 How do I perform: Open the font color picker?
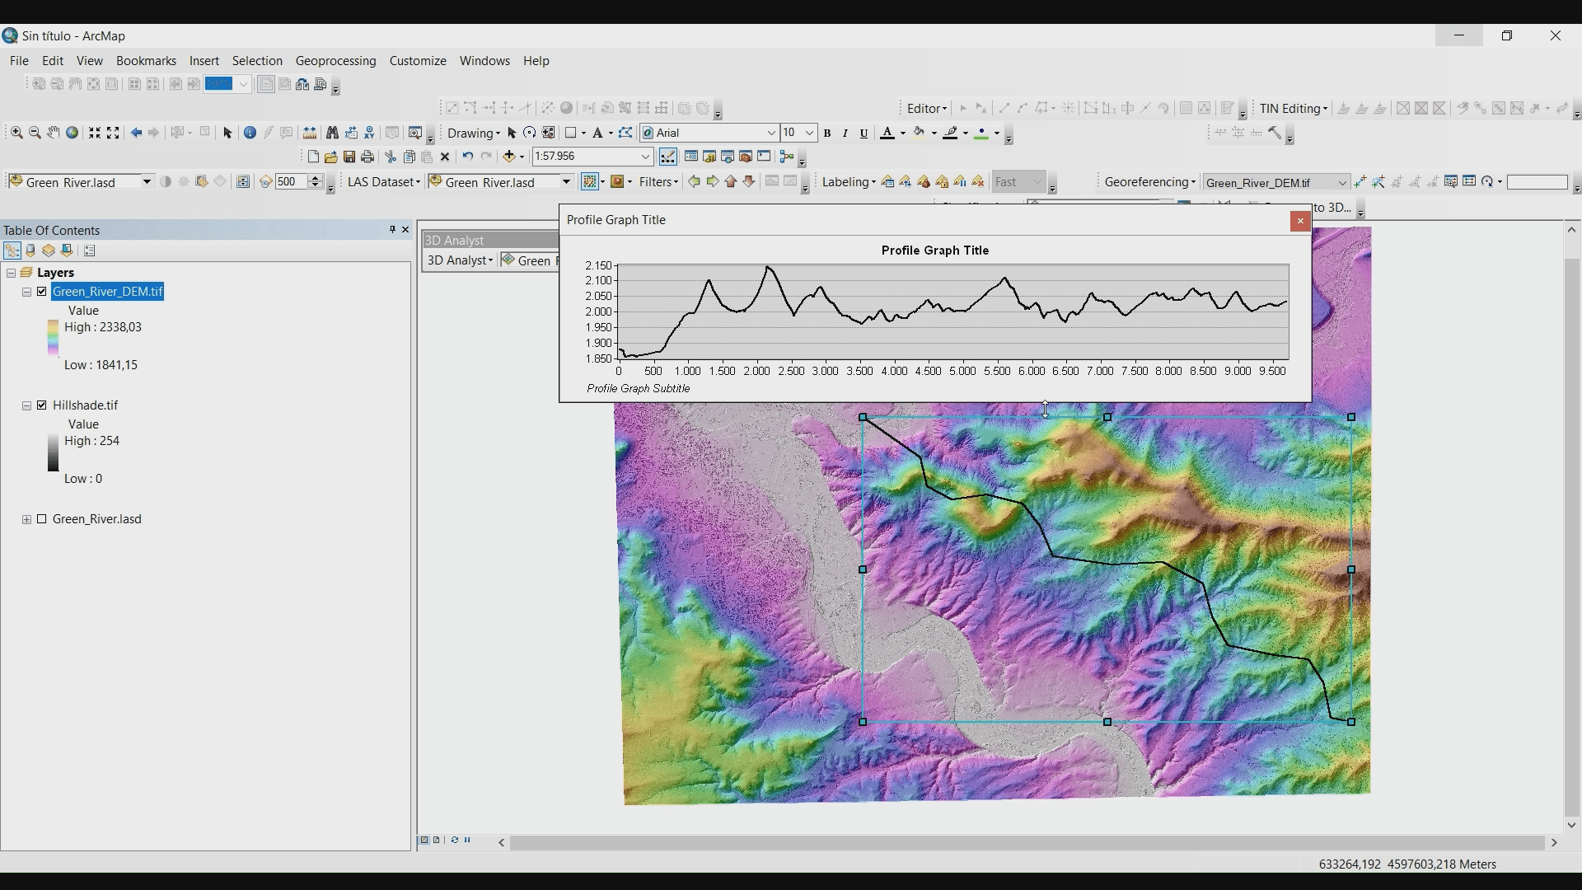click(x=903, y=133)
